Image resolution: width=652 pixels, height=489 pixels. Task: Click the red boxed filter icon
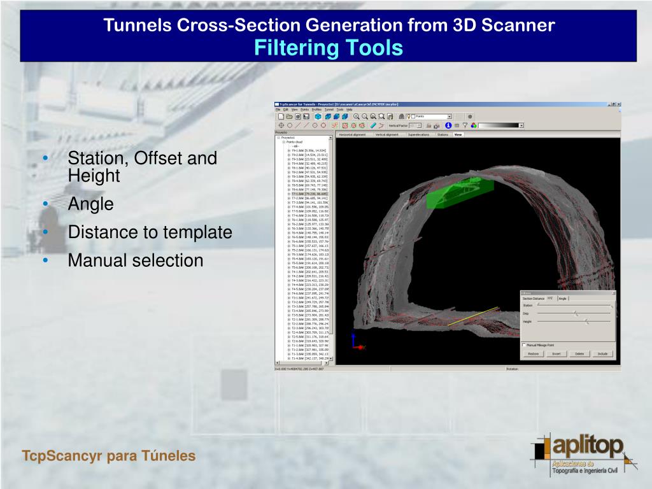click(345, 125)
